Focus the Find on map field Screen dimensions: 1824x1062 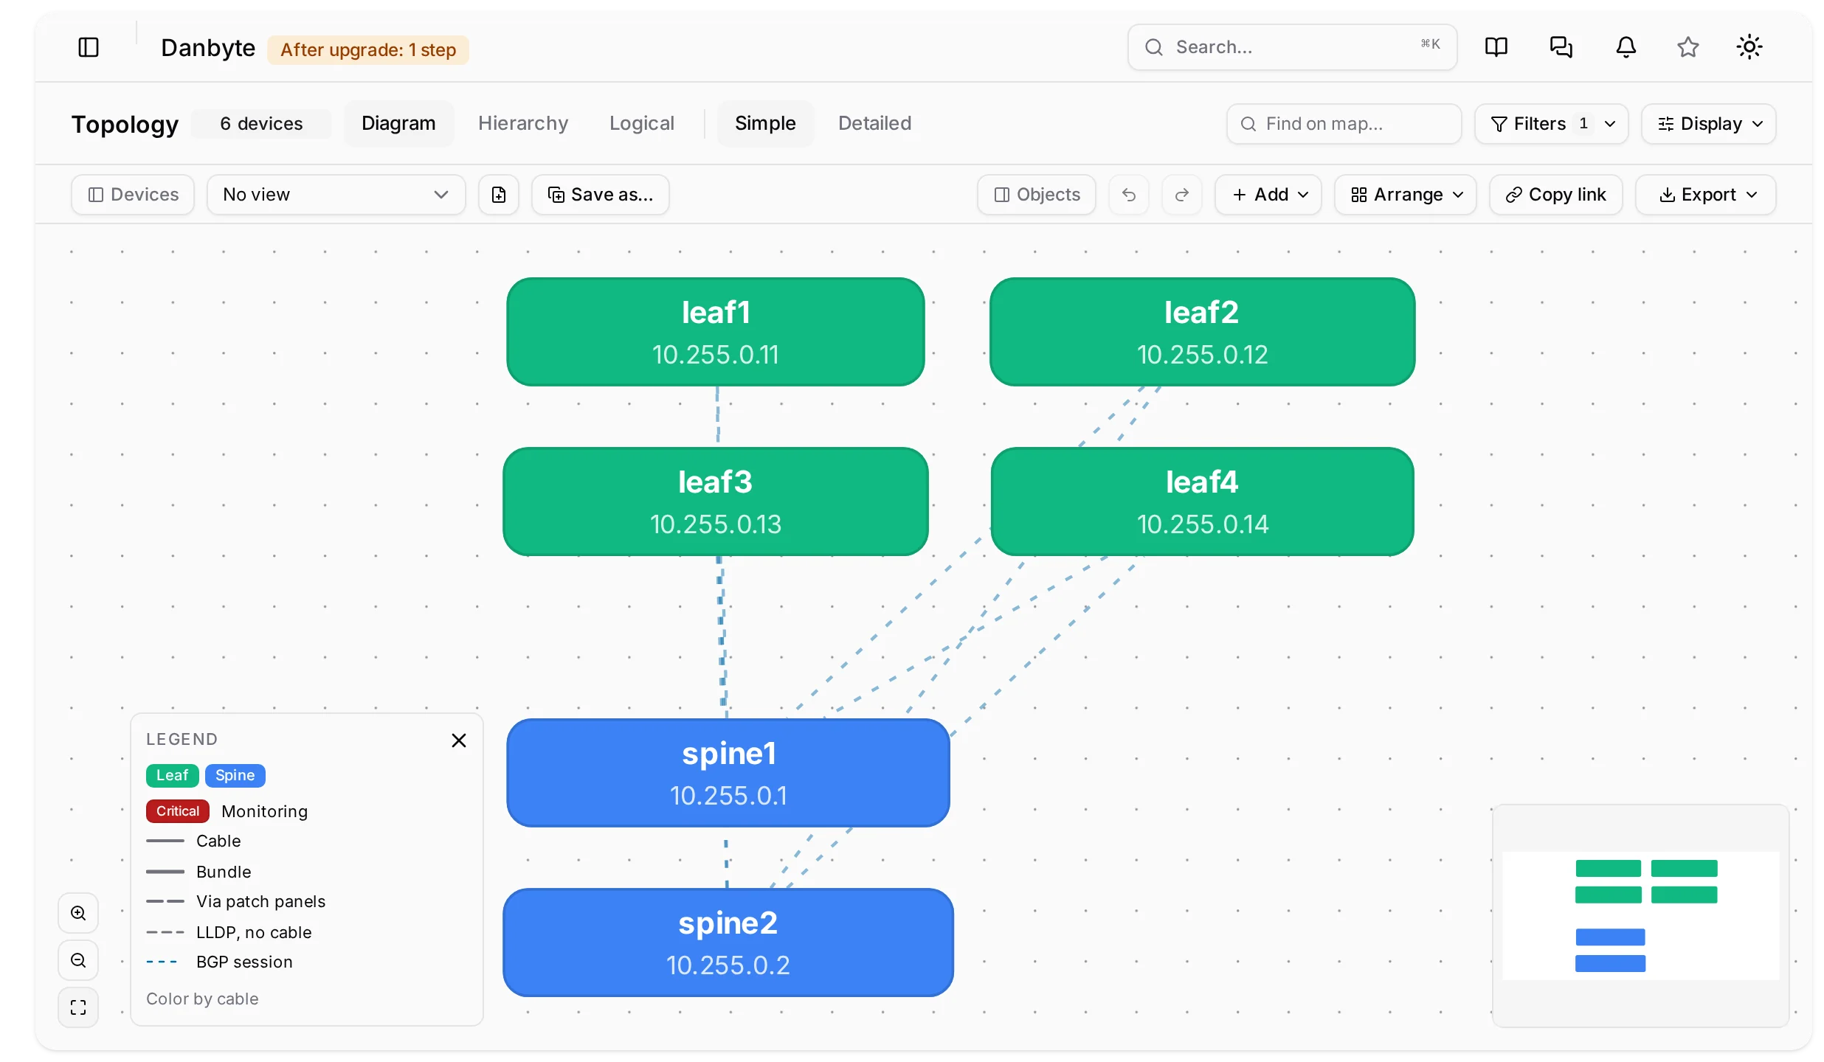[x=1344, y=124]
